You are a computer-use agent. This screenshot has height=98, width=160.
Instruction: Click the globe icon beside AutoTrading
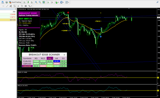(x=6, y=2)
